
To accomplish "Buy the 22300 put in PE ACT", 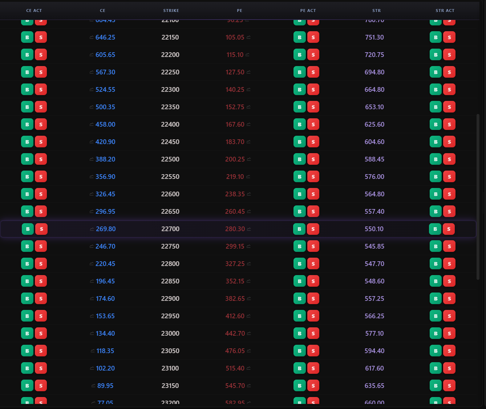I will 300,90.
